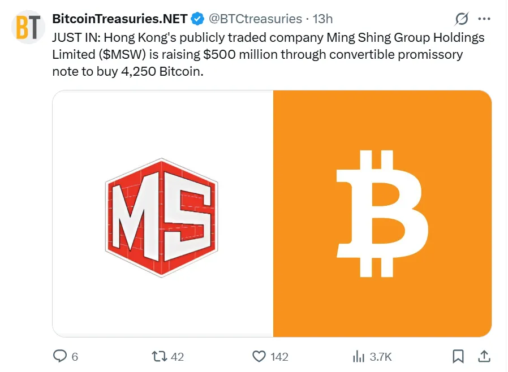Click the blue verified badge

[x=197, y=19]
